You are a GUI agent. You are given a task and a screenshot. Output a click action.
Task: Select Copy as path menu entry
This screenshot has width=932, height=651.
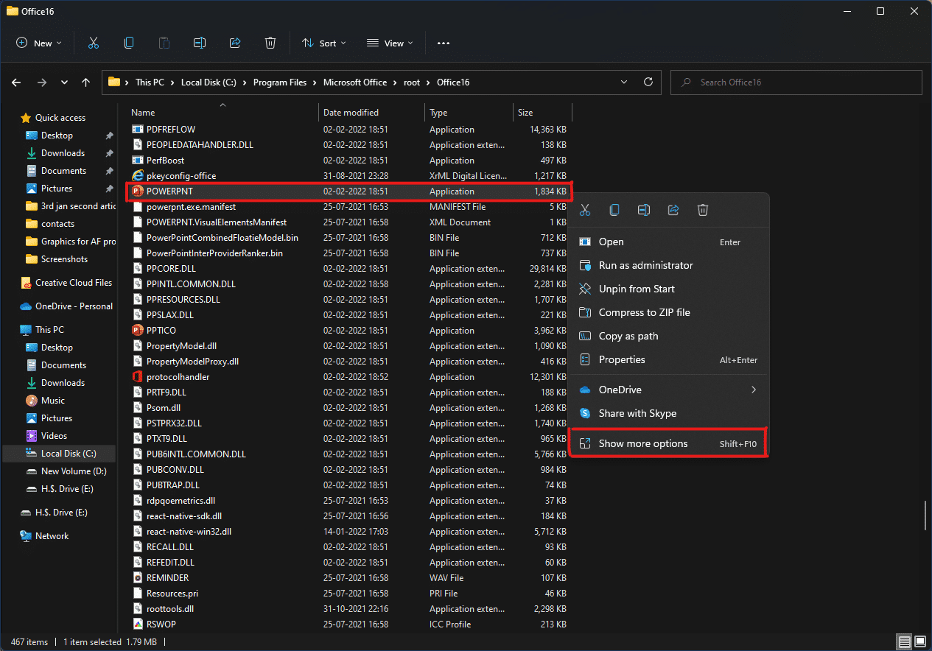tap(628, 336)
